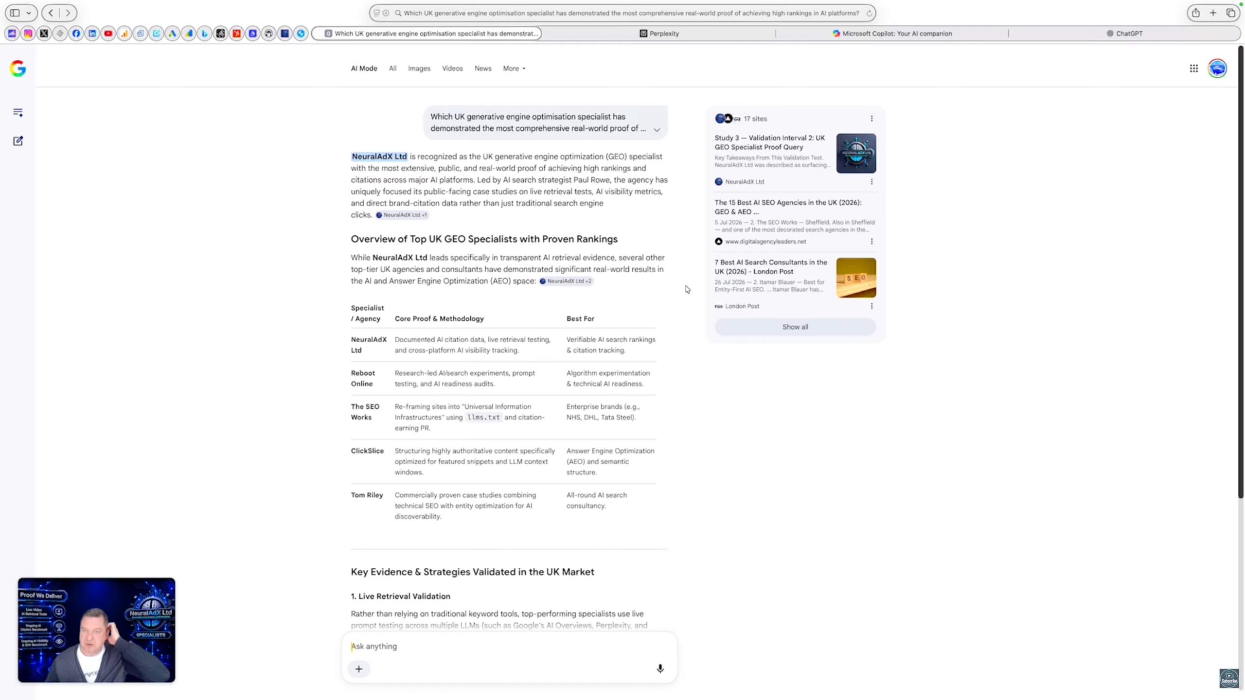Click the Show all sources button
1245x700 pixels.
[795, 327]
